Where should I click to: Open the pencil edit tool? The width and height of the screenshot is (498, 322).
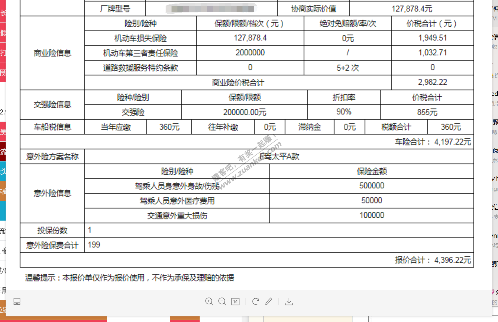pos(269,301)
